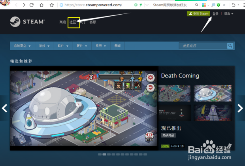Go to previous featured game arrow
245x166 pixels.
4,108
